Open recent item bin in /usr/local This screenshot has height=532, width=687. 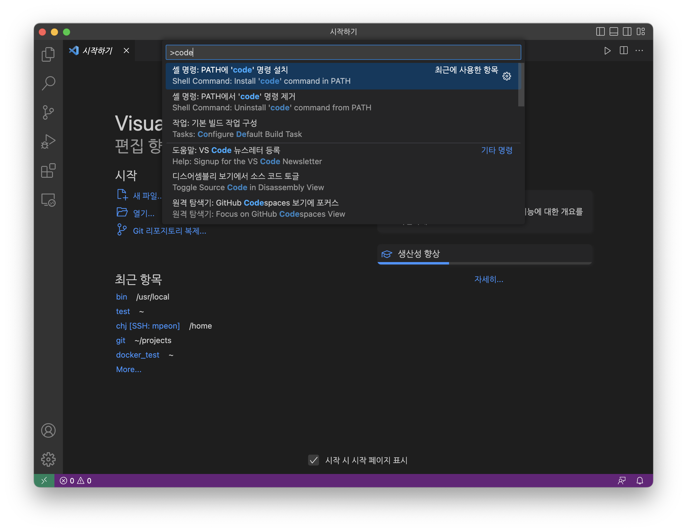122,297
